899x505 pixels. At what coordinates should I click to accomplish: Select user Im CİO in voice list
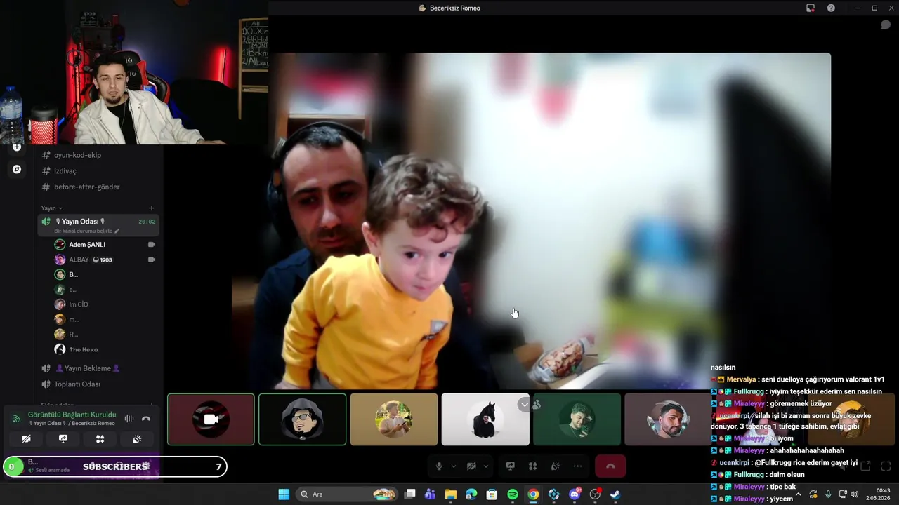[79, 304]
